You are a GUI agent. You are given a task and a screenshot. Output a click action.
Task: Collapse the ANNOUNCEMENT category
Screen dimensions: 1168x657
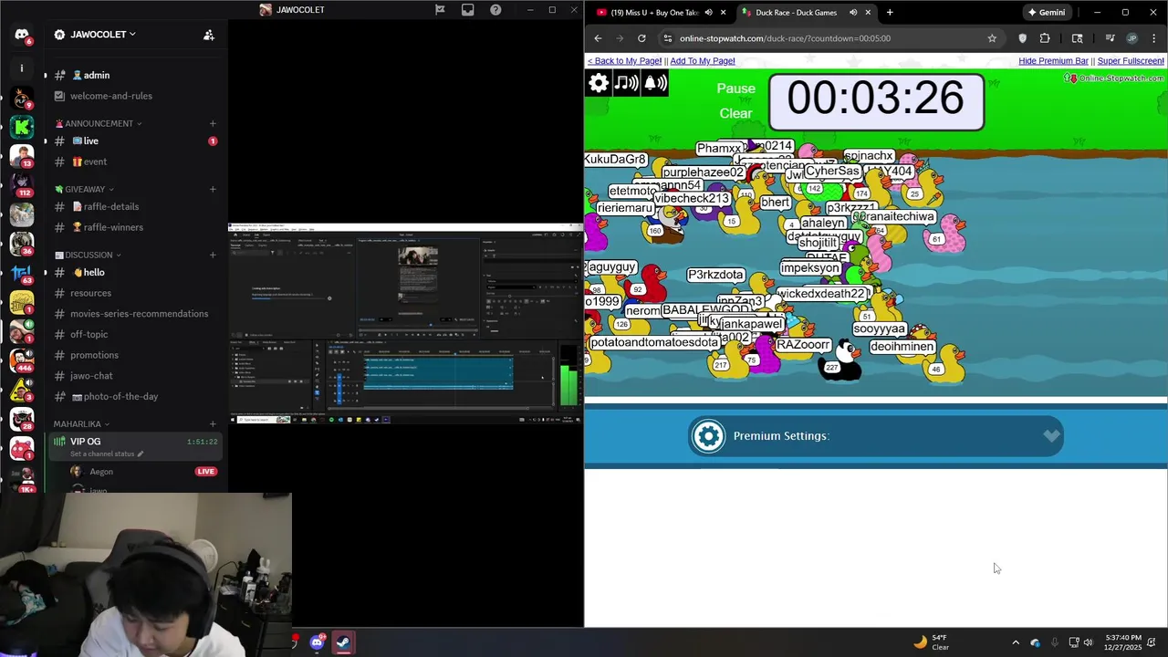tap(99, 123)
